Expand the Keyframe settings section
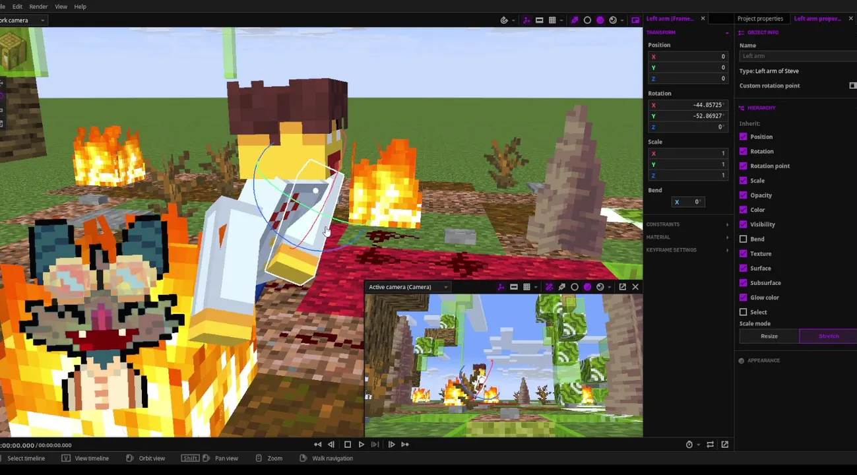 click(688, 250)
